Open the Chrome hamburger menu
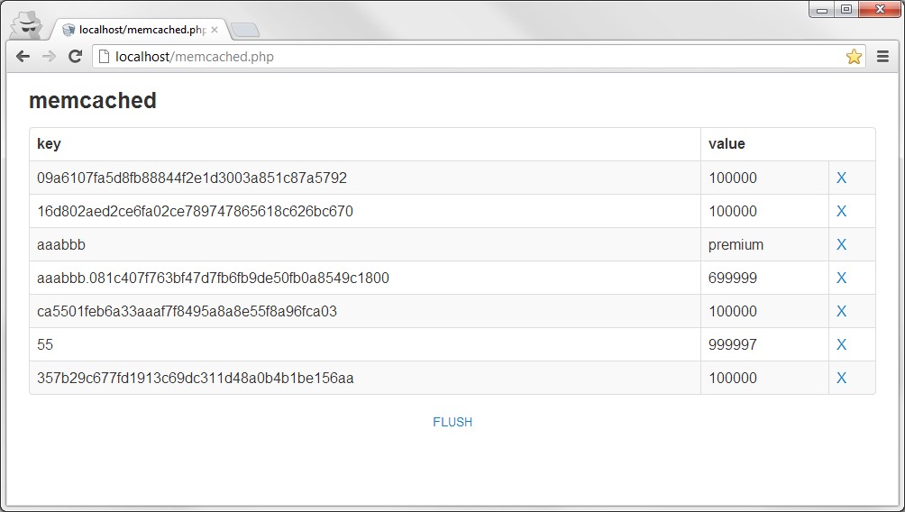The width and height of the screenshot is (905, 512). [882, 57]
